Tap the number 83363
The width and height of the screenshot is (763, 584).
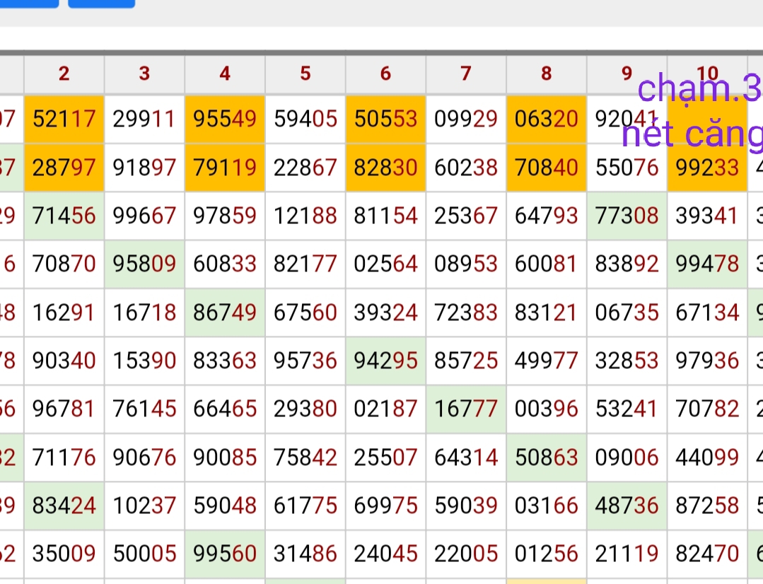[x=225, y=361]
